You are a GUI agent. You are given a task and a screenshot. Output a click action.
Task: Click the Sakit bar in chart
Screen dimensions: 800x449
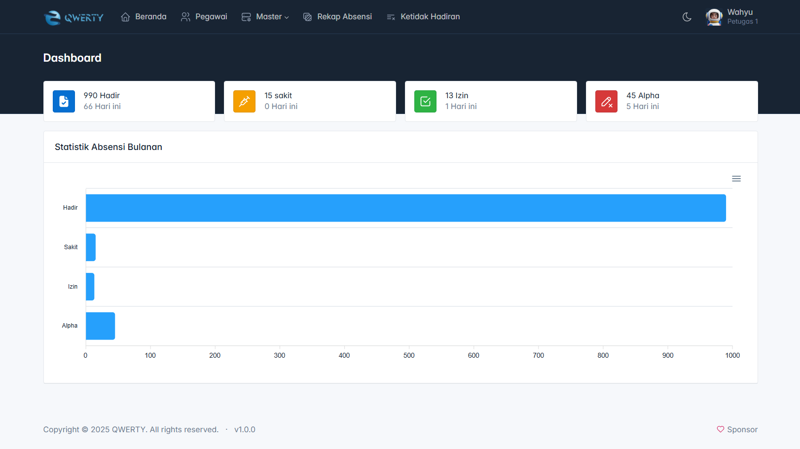tap(91, 247)
